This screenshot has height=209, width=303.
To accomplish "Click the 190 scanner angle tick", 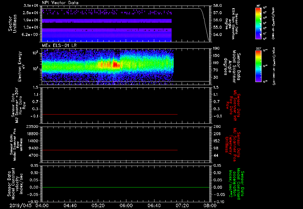I will click(217, 48).
